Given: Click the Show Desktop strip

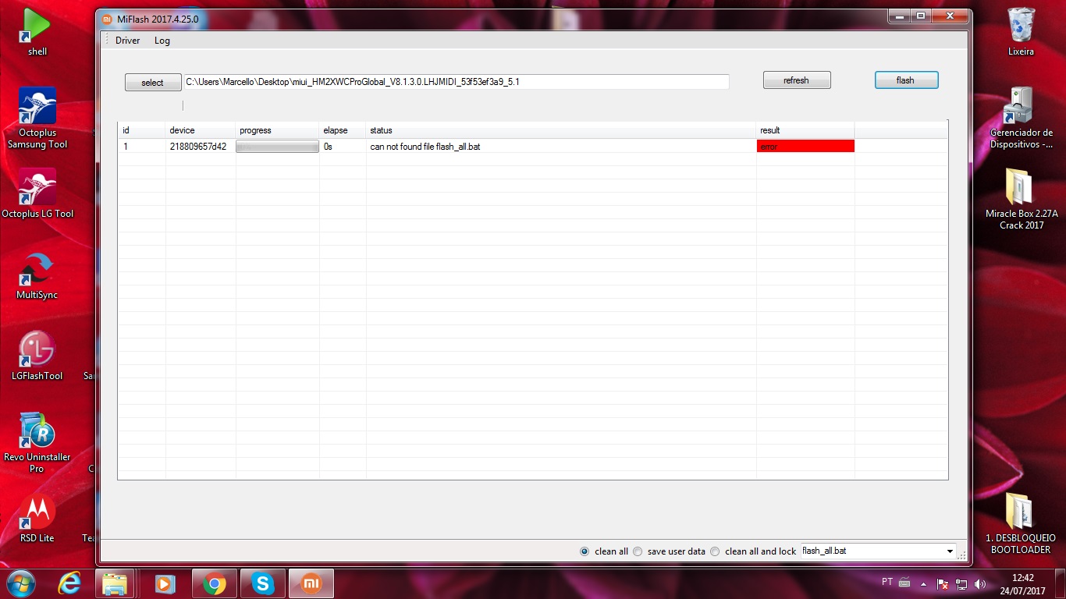Looking at the screenshot, I should click(1061, 583).
